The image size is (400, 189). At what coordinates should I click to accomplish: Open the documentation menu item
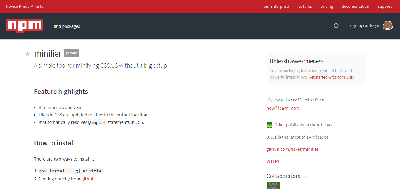[x=355, y=6]
